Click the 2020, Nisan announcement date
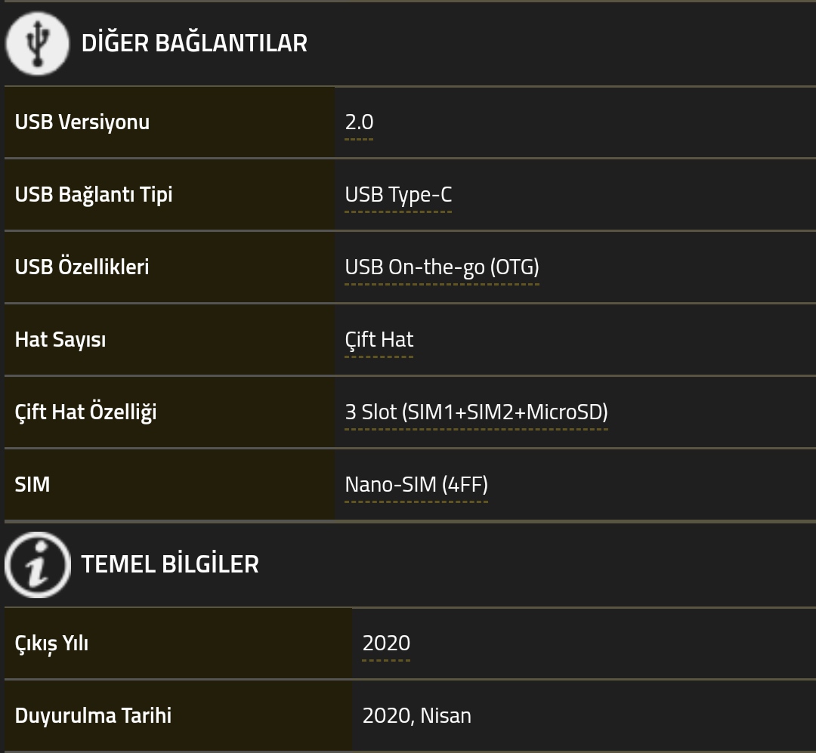This screenshot has height=753, width=816. pyautogui.click(x=417, y=715)
